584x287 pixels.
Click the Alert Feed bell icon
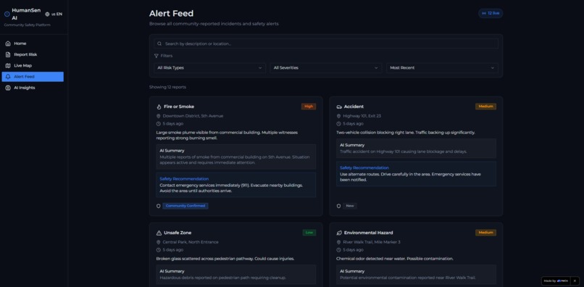click(x=8, y=77)
